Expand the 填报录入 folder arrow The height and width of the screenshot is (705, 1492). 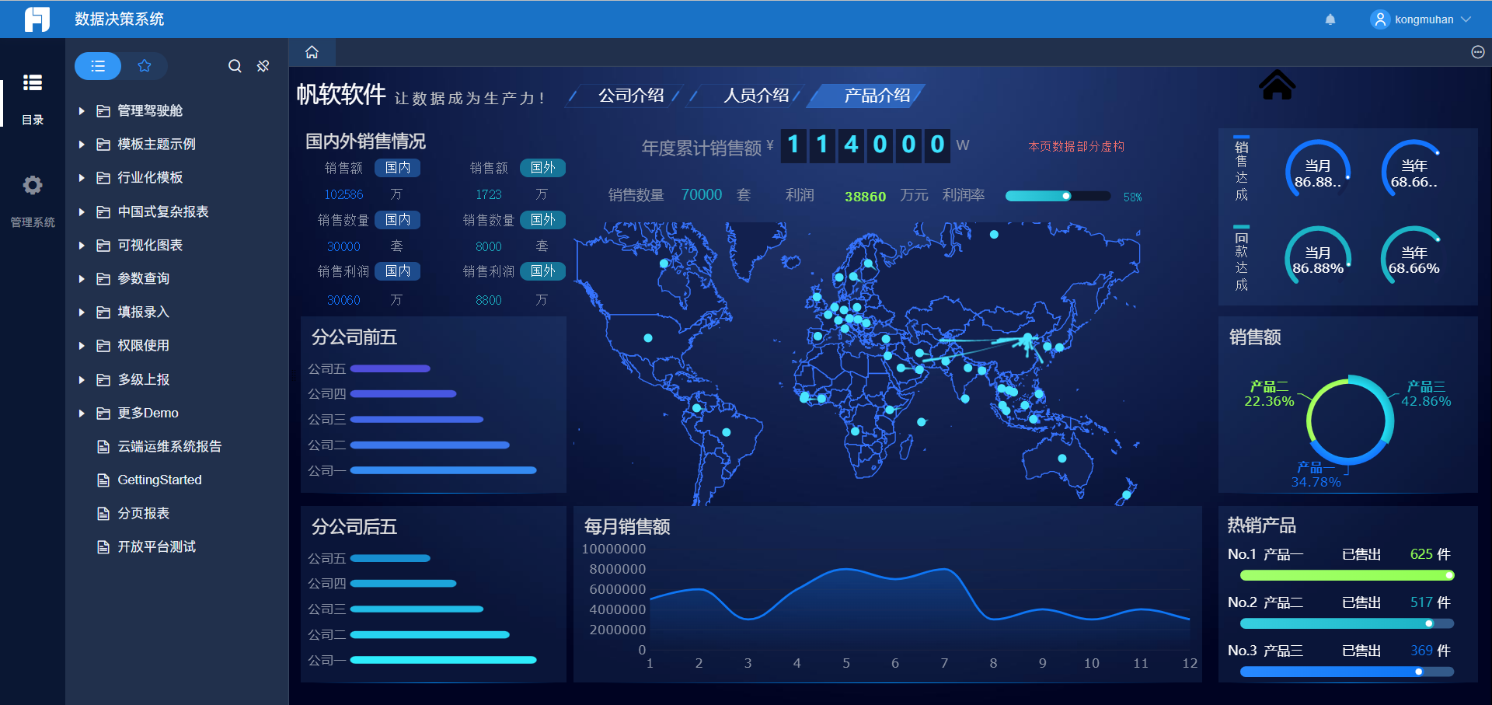click(x=82, y=312)
